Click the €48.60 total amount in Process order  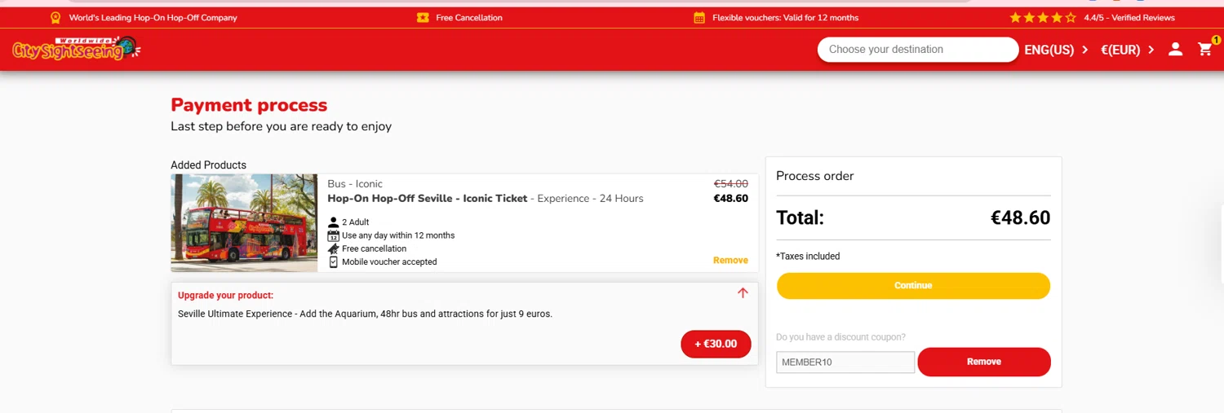tap(1020, 218)
